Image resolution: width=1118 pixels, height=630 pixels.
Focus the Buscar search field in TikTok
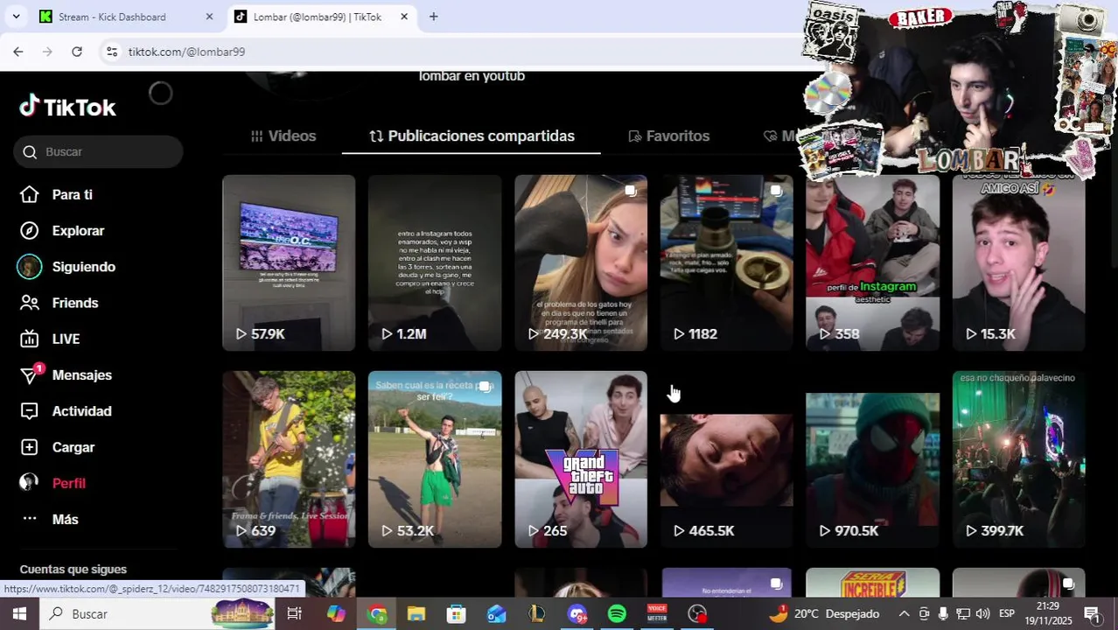coord(98,151)
